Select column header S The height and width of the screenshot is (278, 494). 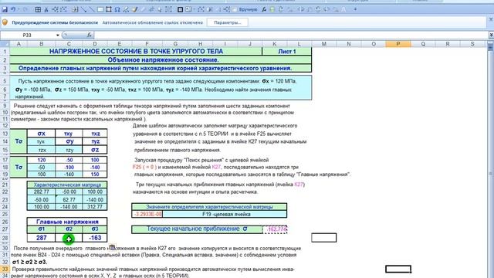472,44
